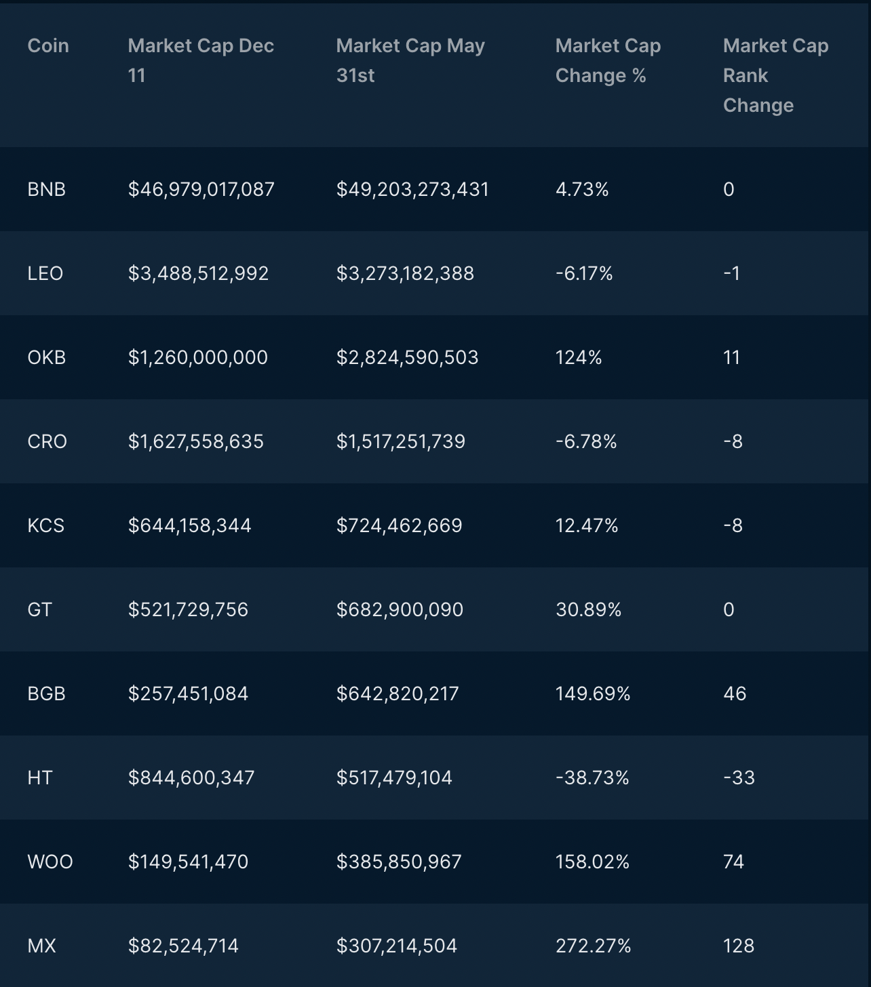Select the -38.73% change value for HT
Image resolution: width=871 pixels, height=987 pixels.
click(x=592, y=778)
